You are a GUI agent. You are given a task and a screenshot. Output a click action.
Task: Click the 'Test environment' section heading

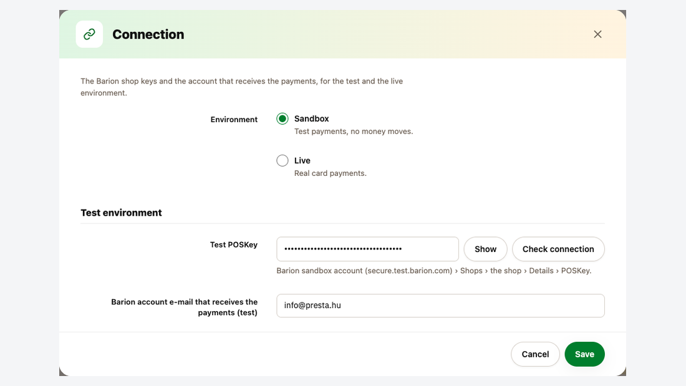(121, 213)
